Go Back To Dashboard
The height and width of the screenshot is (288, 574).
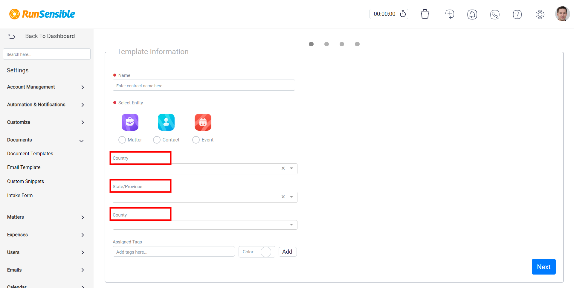point(50,36)
